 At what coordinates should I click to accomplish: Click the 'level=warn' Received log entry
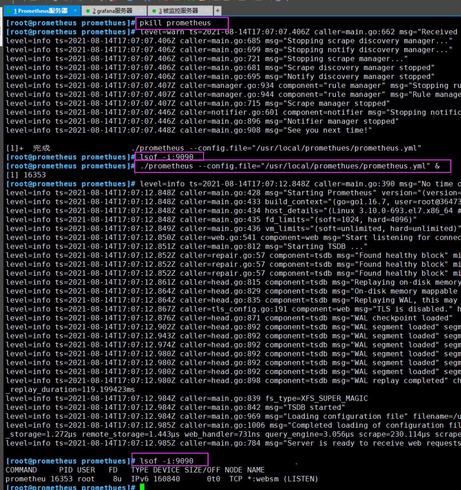click(x=299, y=32)
